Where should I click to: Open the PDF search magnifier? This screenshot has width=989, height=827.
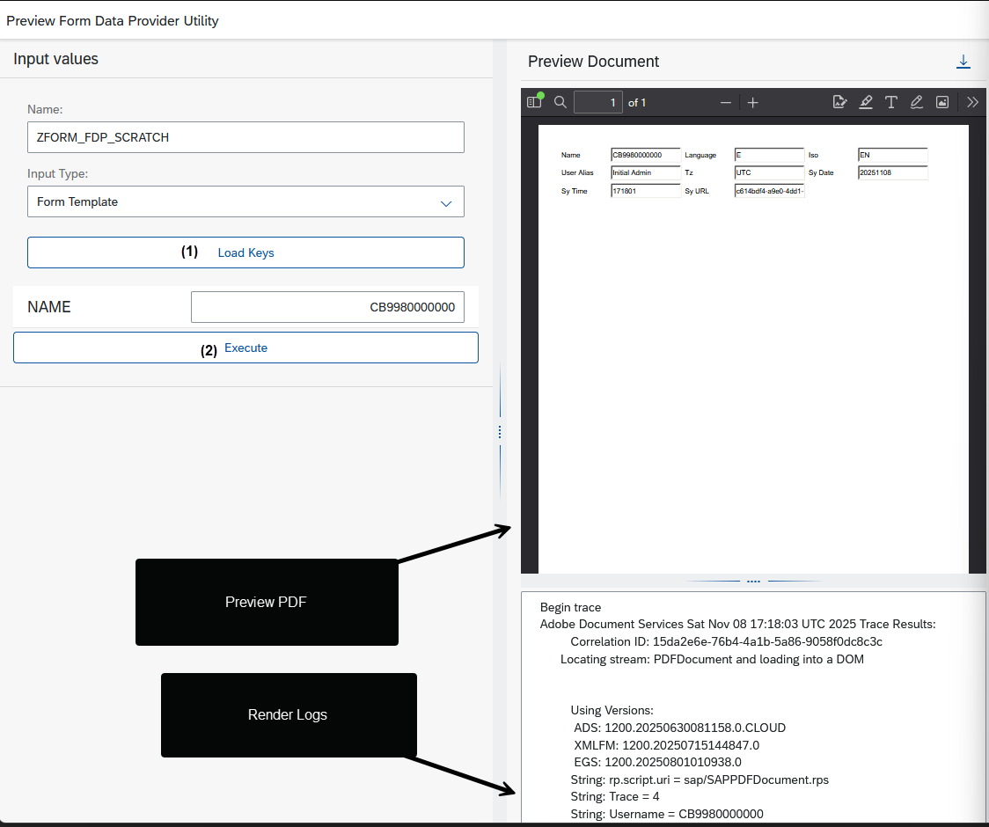560,102
